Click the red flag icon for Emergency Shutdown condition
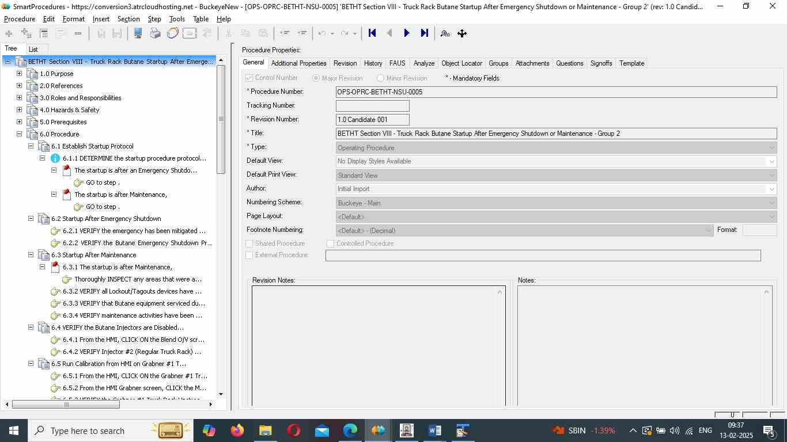Screen dimensions: 787x442 point(67,170)
